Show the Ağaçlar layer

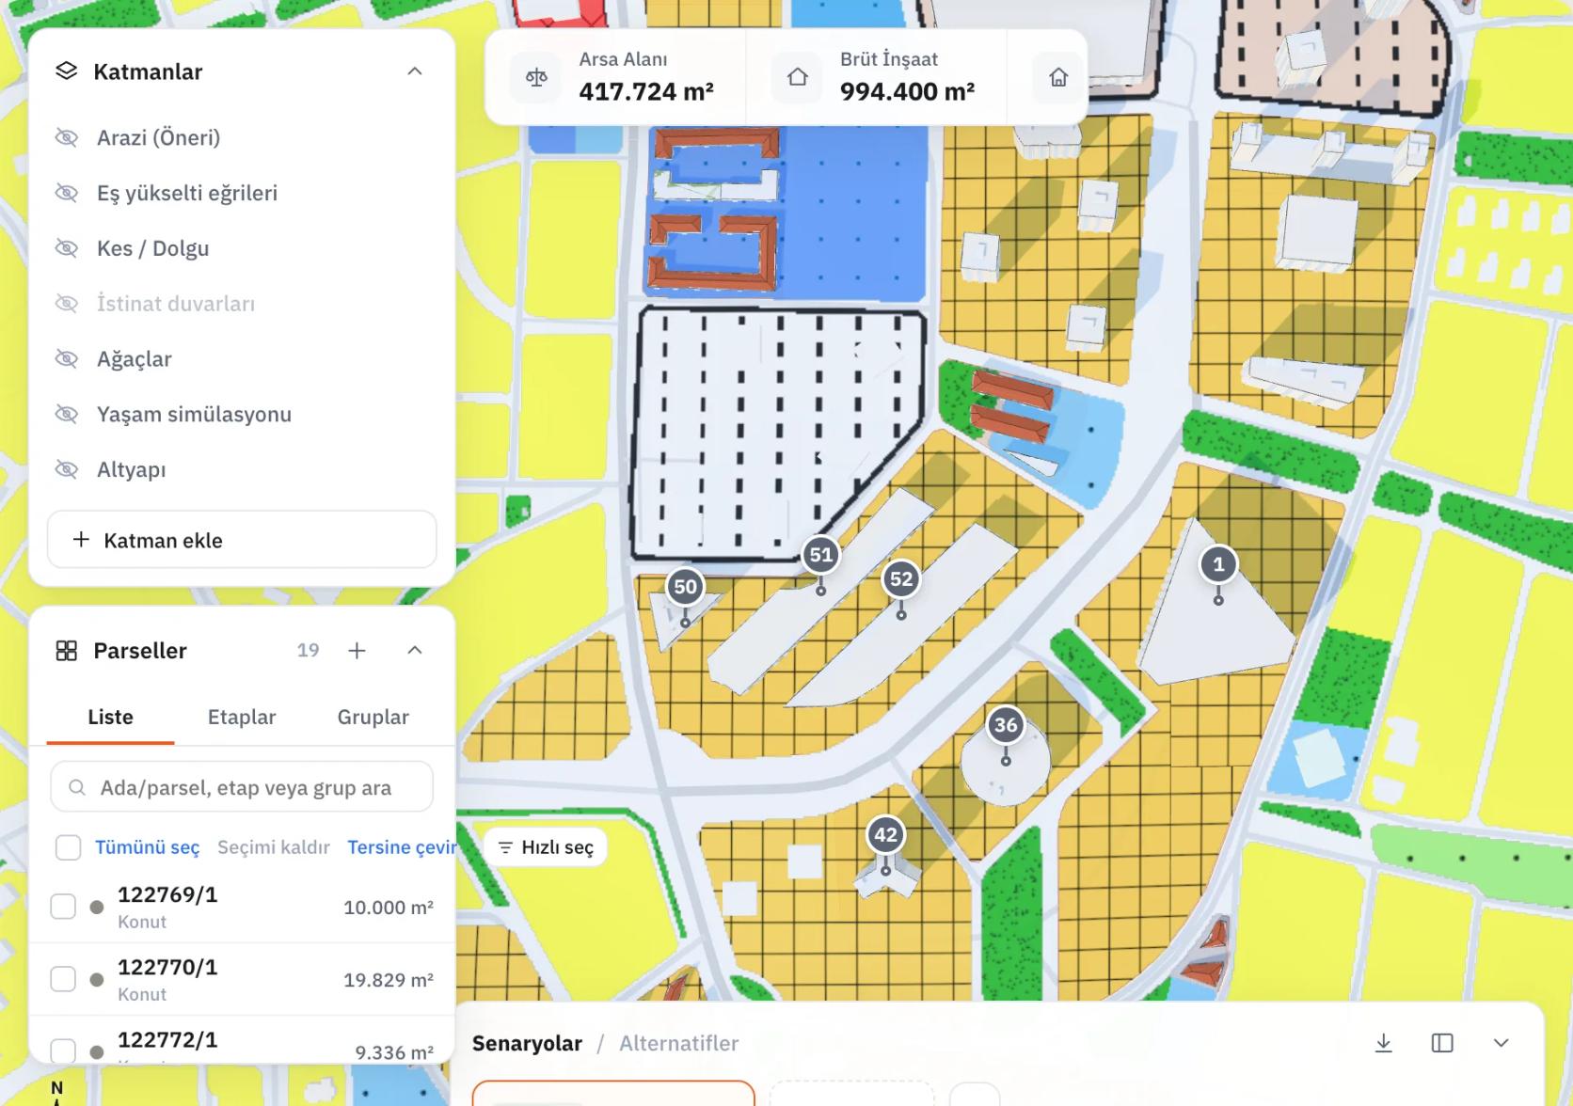click(x=66, y=358)
